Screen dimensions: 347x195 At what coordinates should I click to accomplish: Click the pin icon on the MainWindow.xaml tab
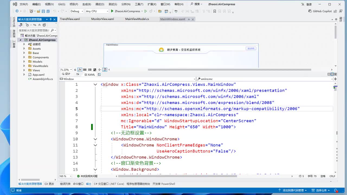coord(188,19)
